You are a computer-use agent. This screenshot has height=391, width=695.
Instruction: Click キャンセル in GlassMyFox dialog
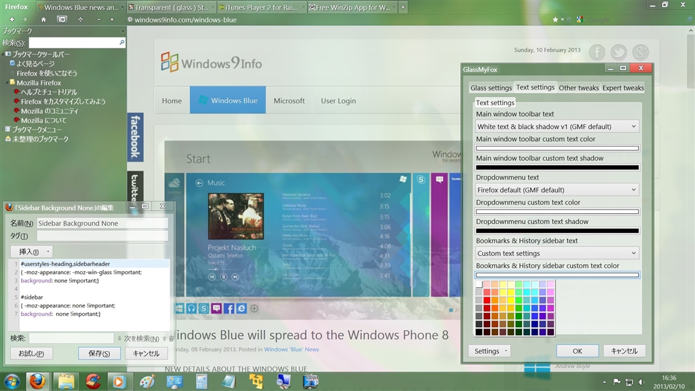pyautogui.click(x=624, y=351)
